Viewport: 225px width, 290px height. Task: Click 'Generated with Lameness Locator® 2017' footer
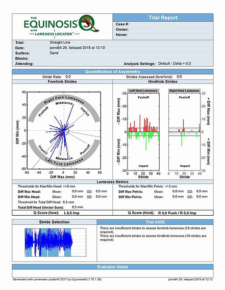pos(57,279)
